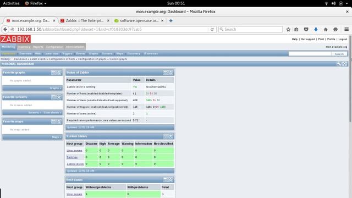Reload the page in the URL bar
The image size is (352, 198).
tap(212, 29)
